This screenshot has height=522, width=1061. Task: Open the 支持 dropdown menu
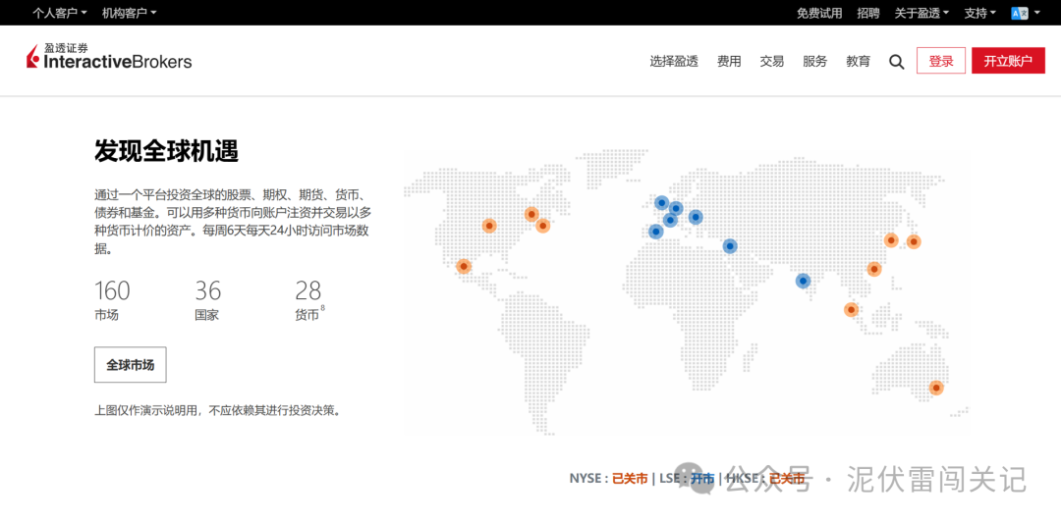[x=979, y=13]
